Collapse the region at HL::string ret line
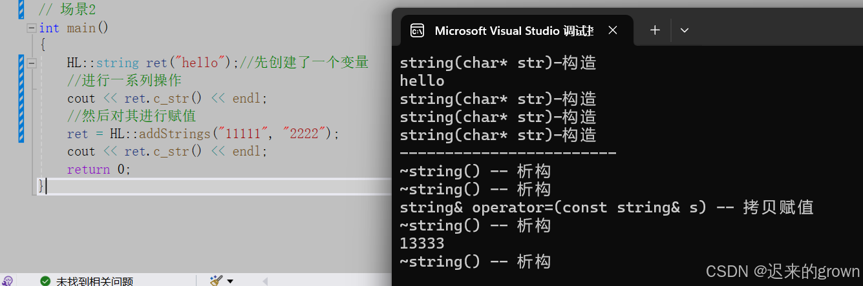The width and height of the screenshot is (863, 286). (30, 63)
